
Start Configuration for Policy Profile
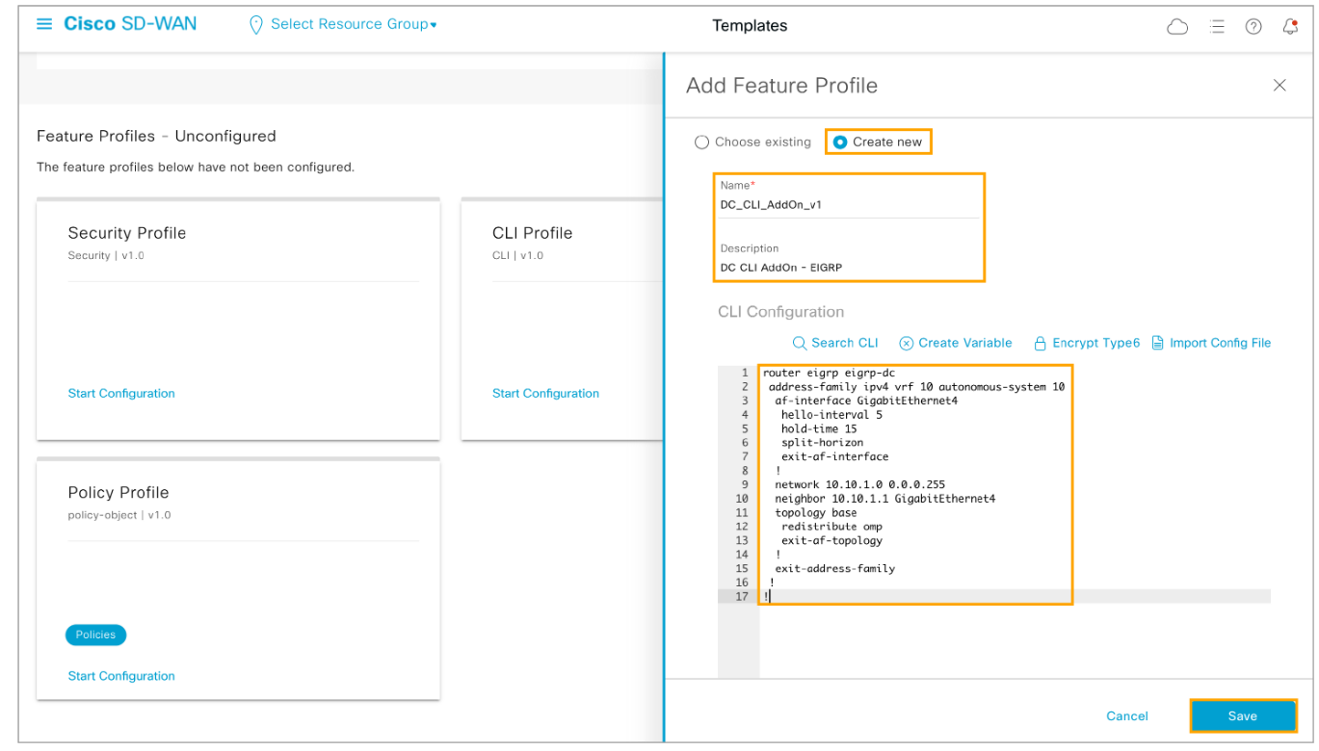pos(121,676)
